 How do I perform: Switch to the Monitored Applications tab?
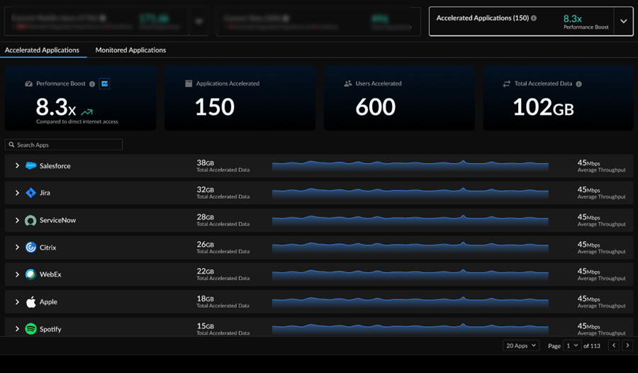(x=130, y=50)
